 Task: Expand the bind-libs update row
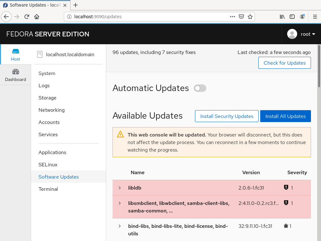pos(120,226)
